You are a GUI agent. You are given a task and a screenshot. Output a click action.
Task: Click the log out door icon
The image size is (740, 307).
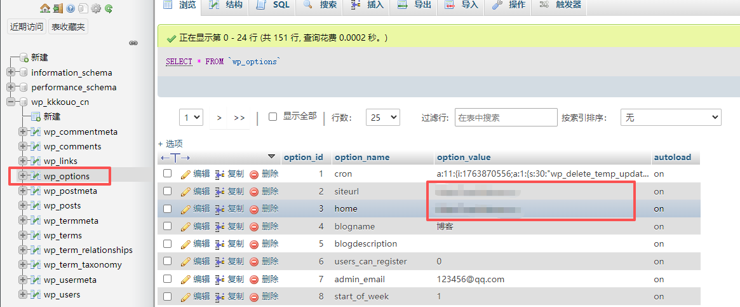pos(58,8)
